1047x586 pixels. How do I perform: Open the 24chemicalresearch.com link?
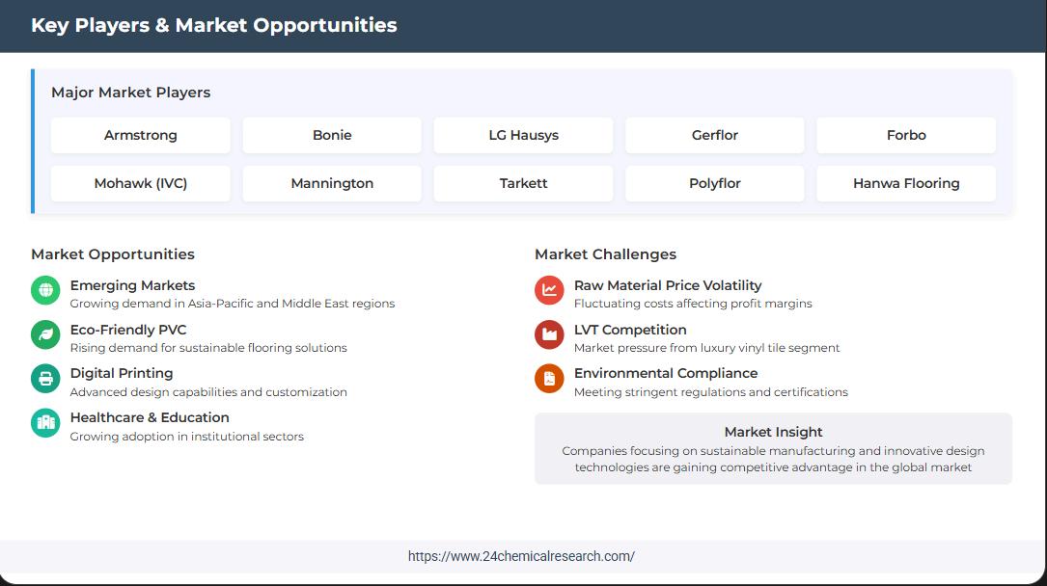click(521, 556)
